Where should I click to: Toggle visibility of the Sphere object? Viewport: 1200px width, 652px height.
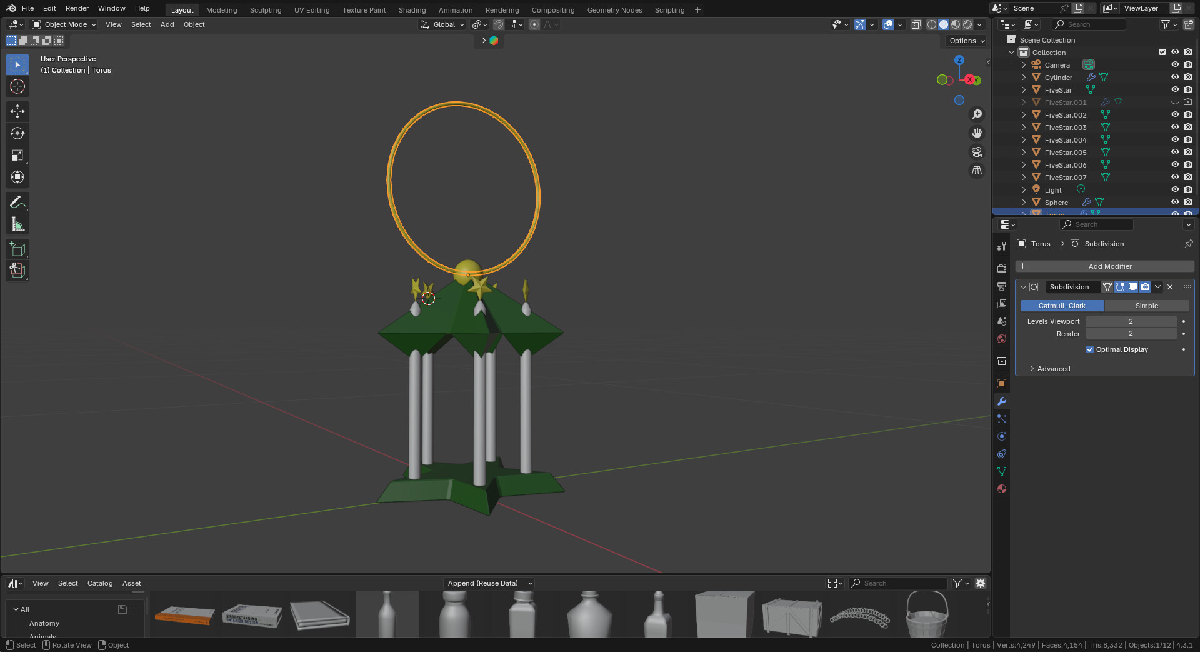click(x=1174, y=202)
